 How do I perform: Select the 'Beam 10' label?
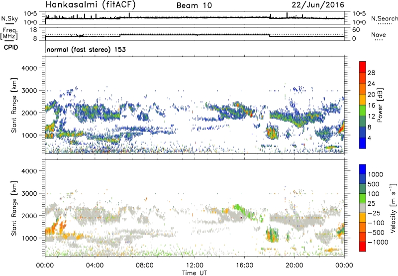194,5
